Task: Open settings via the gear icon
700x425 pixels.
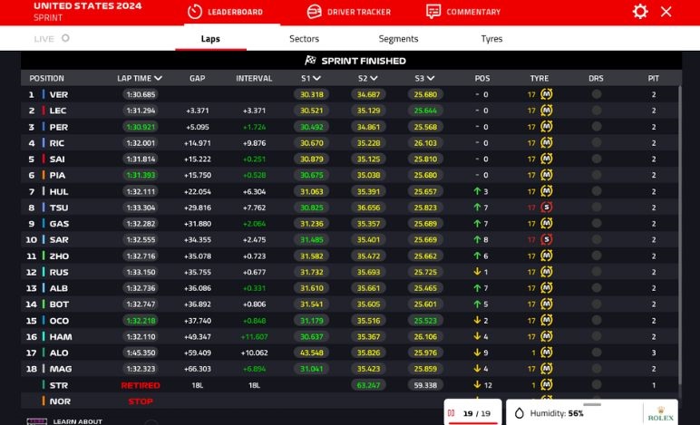Action: pyautogui.click(x=640, y=12)
